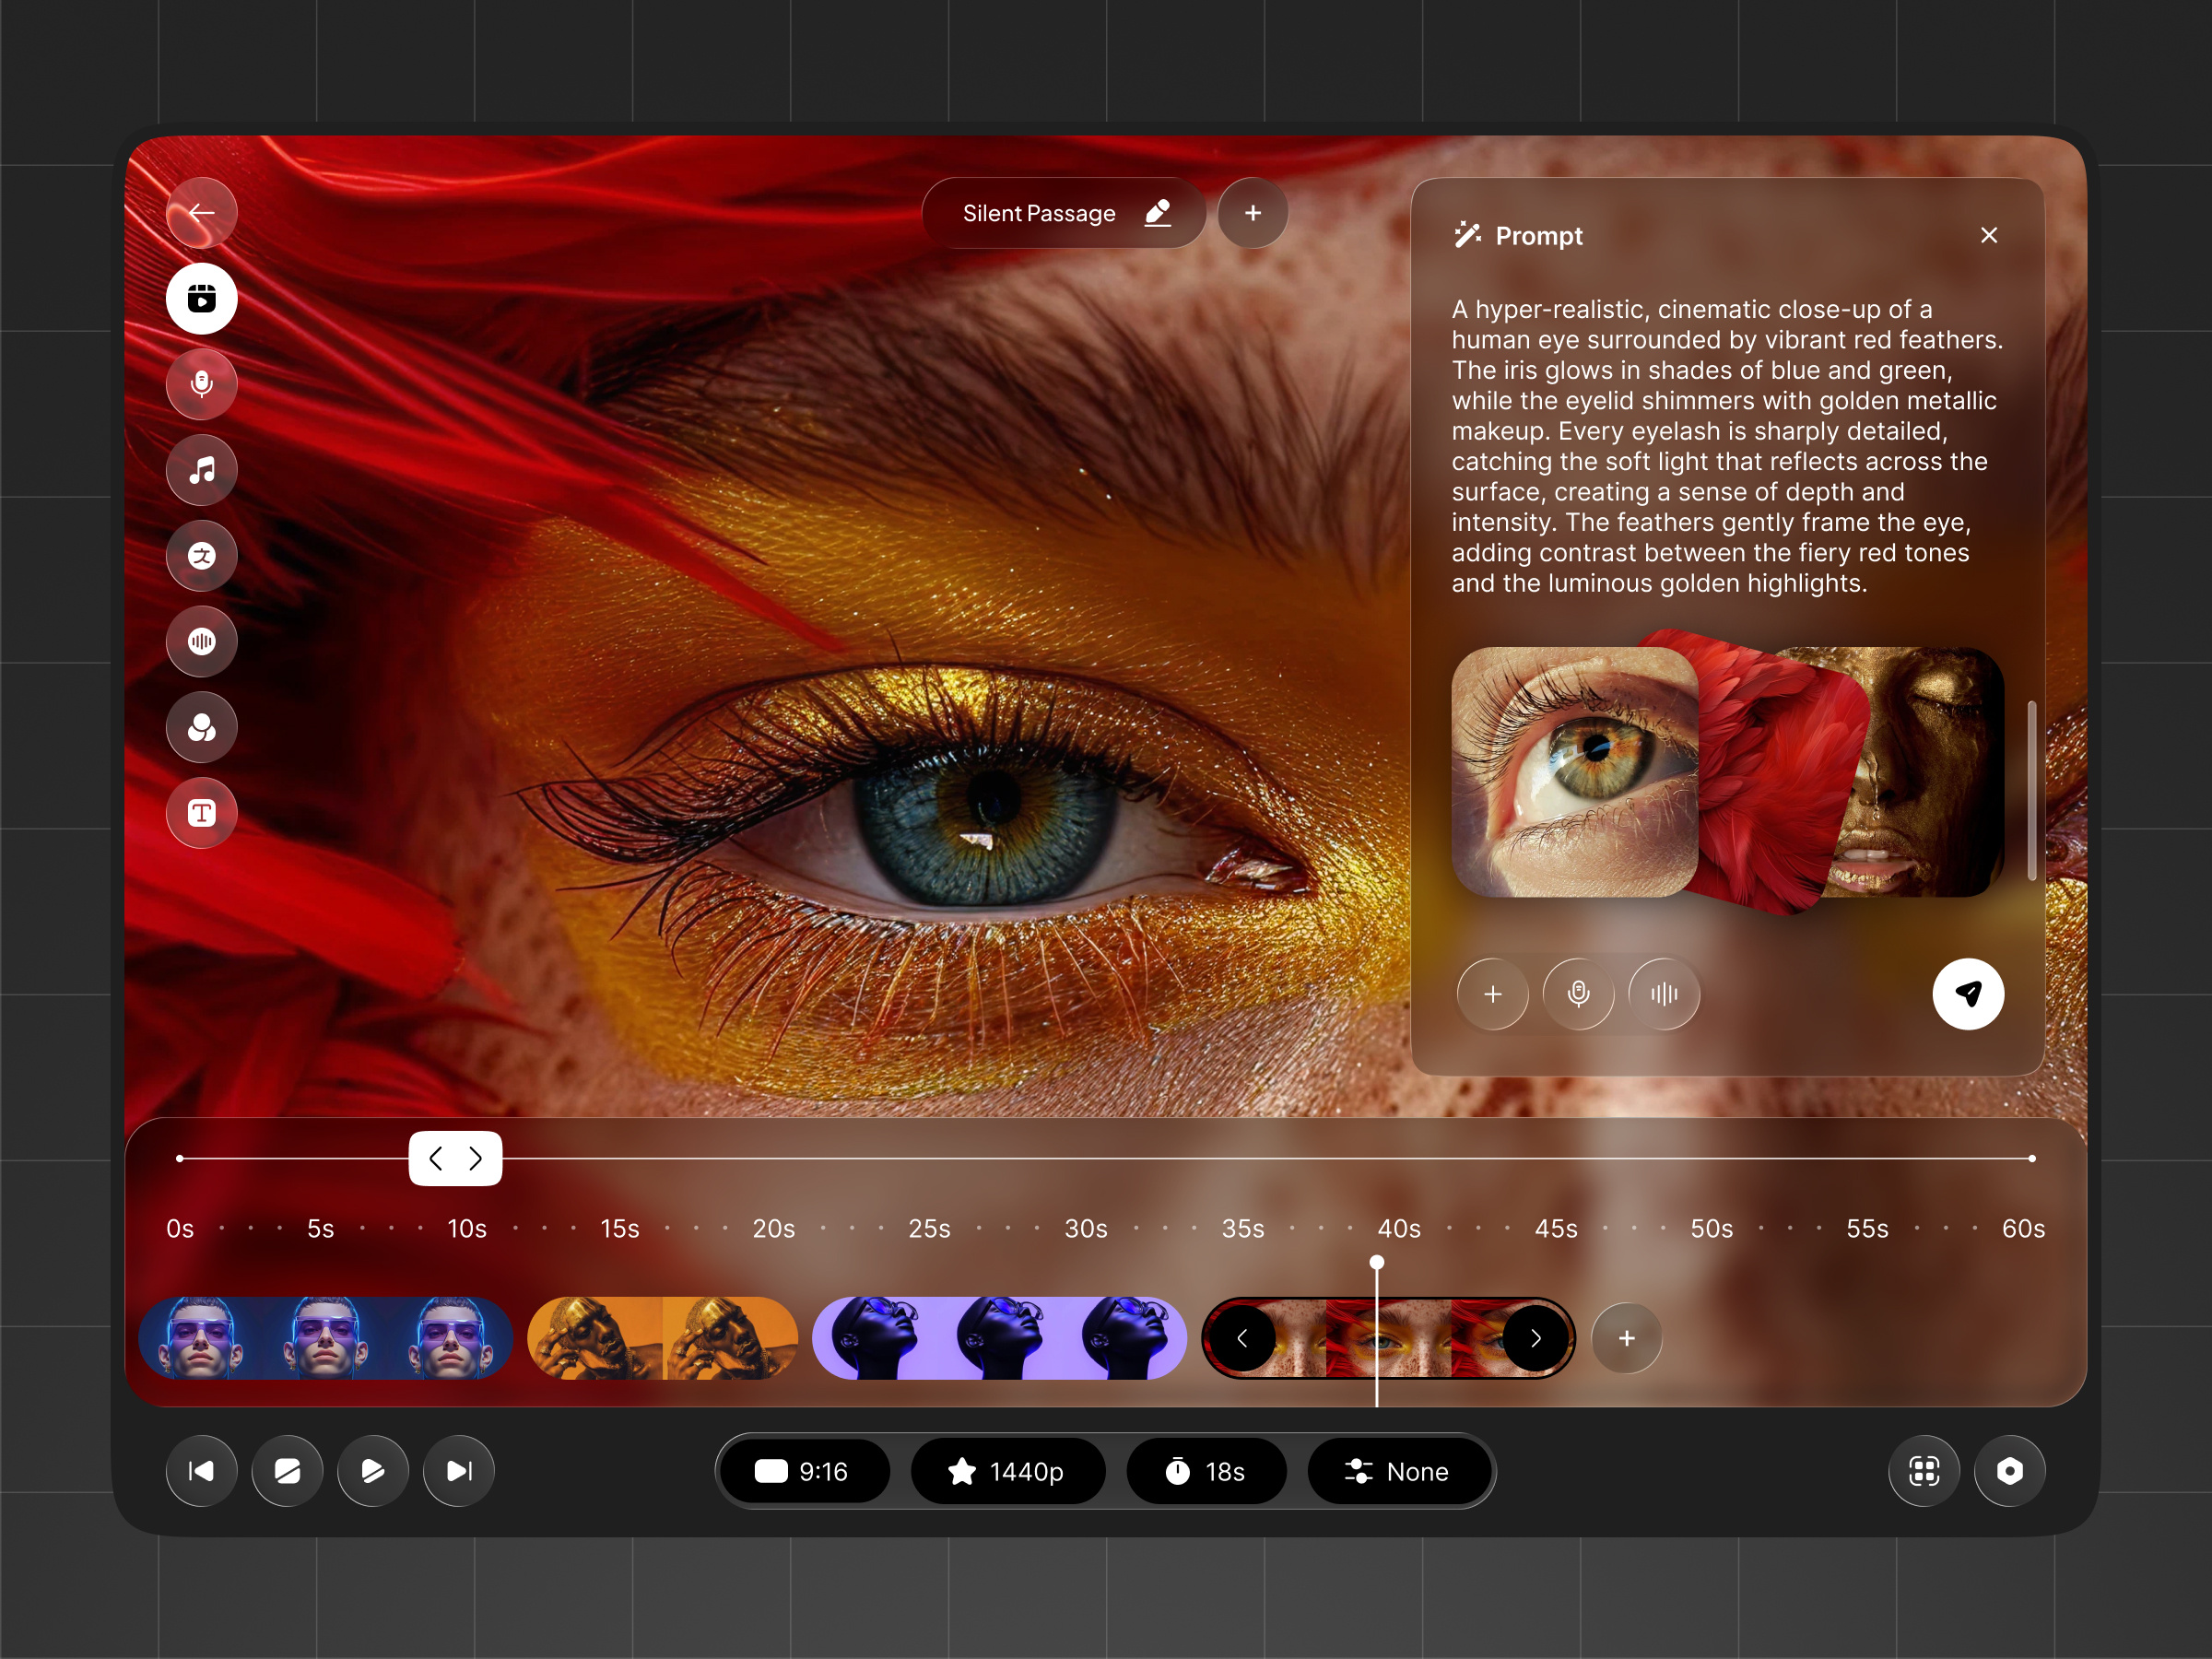Select the audio waveform tool
Viewport: 2212px width, 1659px height.
pos(201,642)
